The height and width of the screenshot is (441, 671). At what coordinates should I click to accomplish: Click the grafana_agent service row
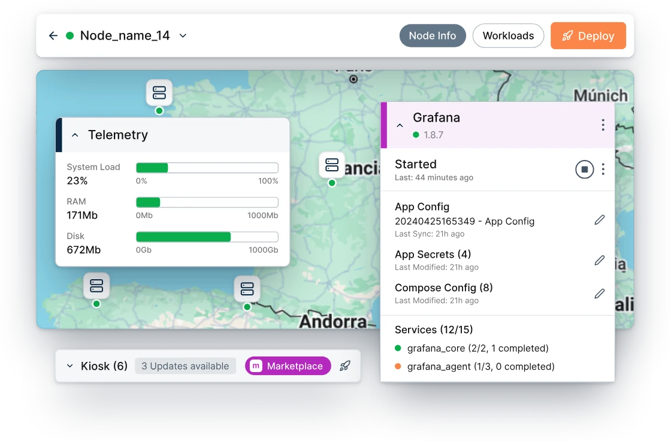[474, 367]
